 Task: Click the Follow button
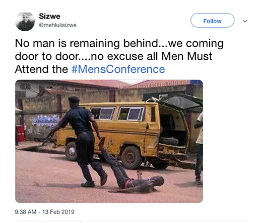tap(212, 21)
